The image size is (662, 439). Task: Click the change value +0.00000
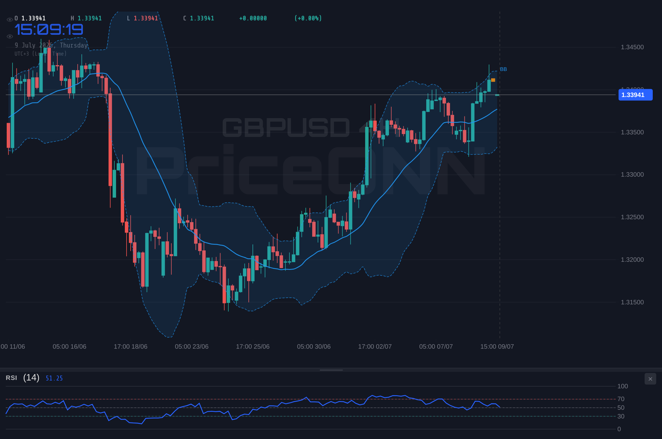pyautogui.click(x=253, y=18)
